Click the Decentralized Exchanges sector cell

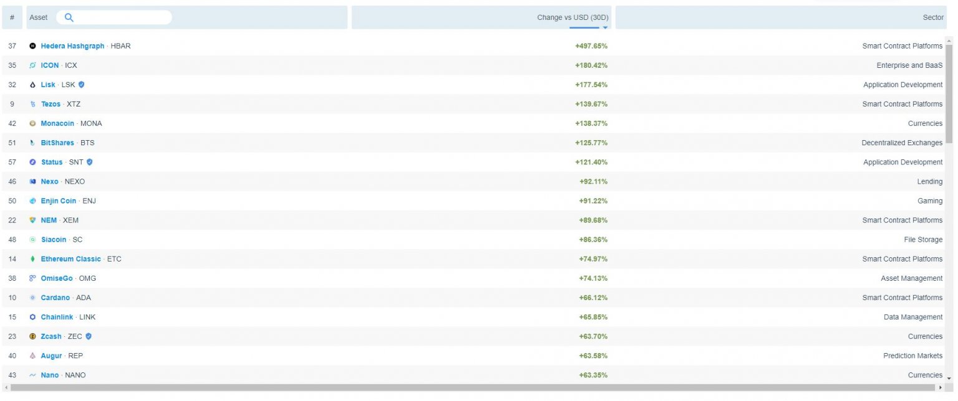902,143
